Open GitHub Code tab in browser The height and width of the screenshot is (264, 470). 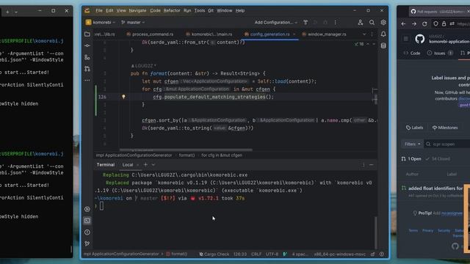click(412, 53)
